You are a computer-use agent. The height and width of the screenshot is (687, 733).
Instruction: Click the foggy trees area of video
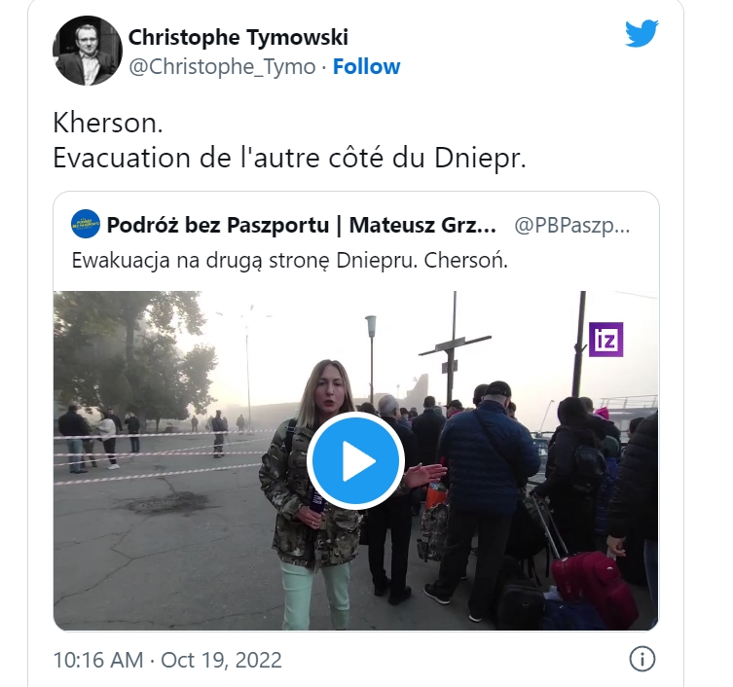pos(133,355)
